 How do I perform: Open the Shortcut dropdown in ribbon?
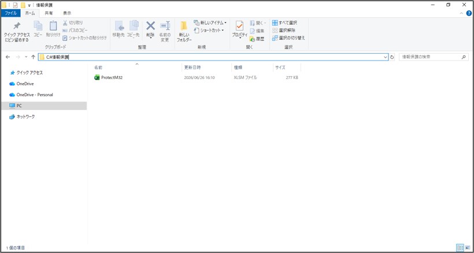point(209,30)
